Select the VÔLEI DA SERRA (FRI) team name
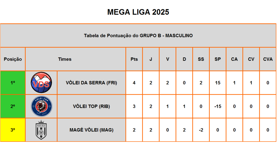Image resolution: width=279 pixels, height=144 pixels. [x=92, y=83]
